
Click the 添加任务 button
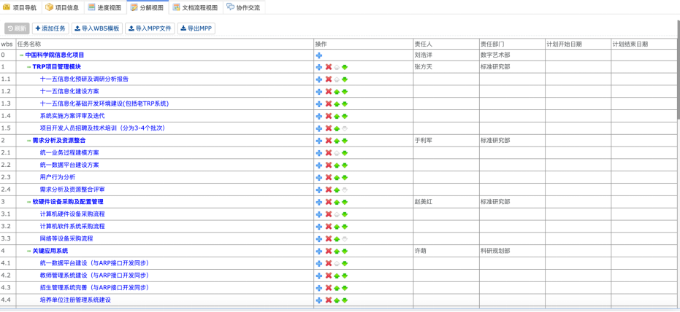pyautogui.click(x=50, y=28)
